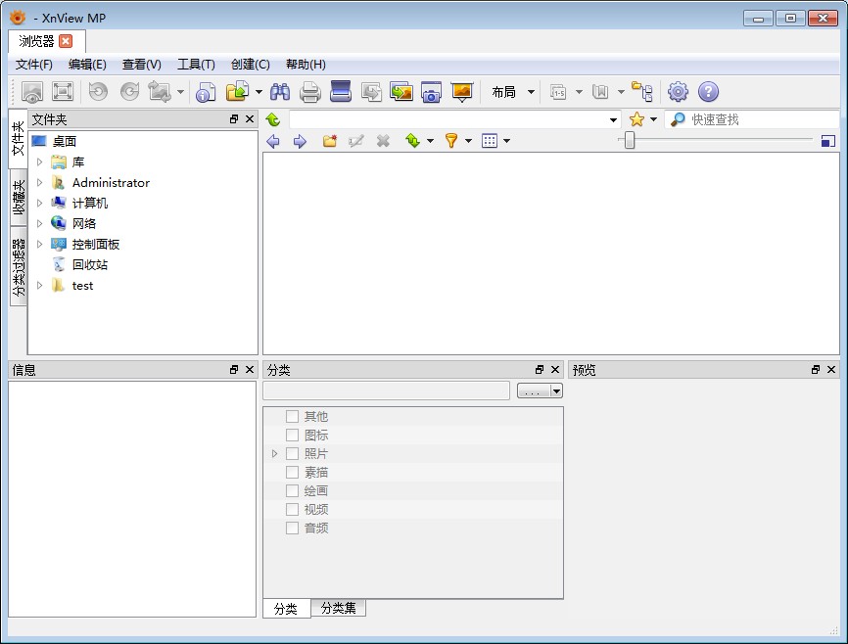Click inside the 快速查找 search field

click(x=759, y=118)
